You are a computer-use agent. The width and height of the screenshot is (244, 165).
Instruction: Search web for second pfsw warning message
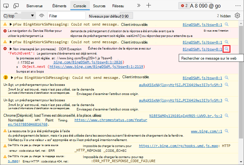coord(227,42)
